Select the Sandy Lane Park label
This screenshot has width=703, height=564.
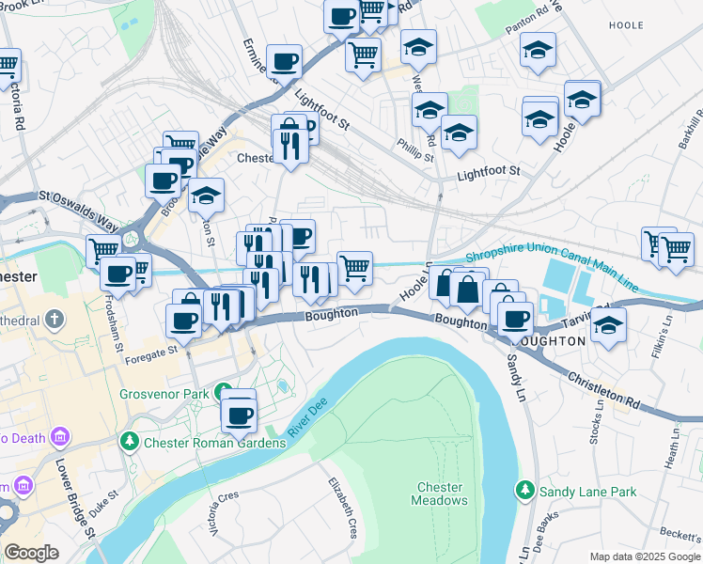[587, 492]
